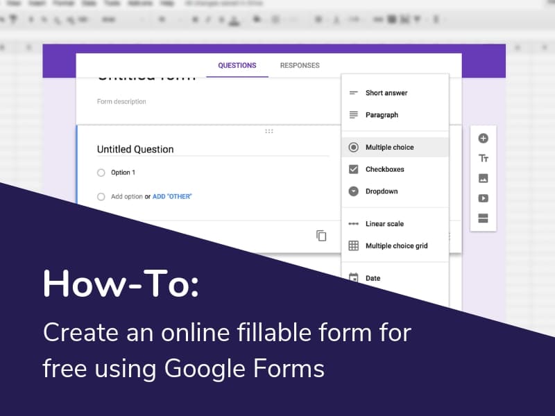Switch to the Questions tab
Viewport: 555px width, 416px height.
coord(237,65)
